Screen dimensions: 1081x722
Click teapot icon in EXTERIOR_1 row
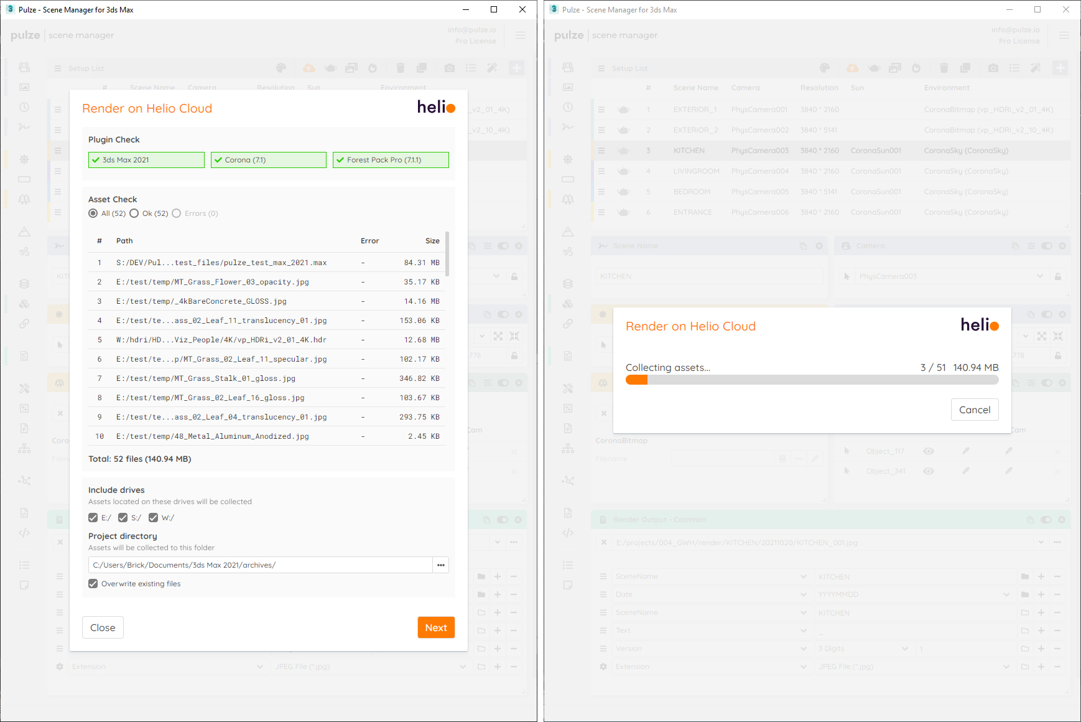(x=624, y=110)
